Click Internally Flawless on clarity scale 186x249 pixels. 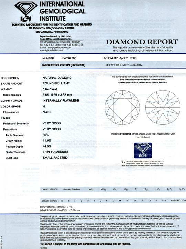tap(71, 189)
